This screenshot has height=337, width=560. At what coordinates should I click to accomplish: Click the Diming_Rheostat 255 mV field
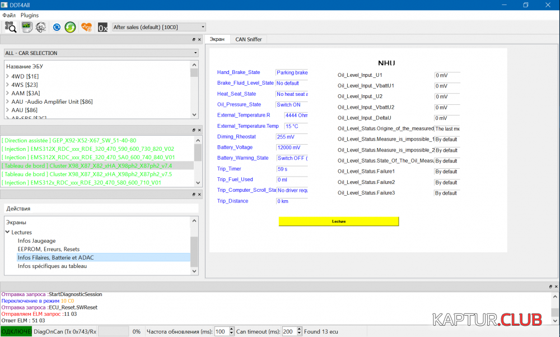click(292, 137)
